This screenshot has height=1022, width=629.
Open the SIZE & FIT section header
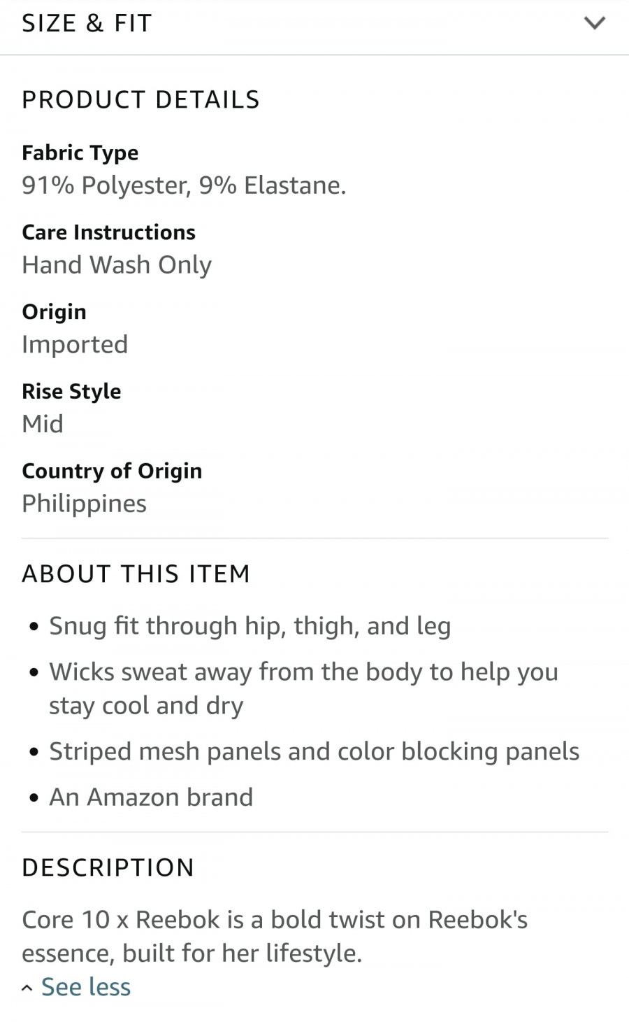pyautogui.click(x=314, y=24)
